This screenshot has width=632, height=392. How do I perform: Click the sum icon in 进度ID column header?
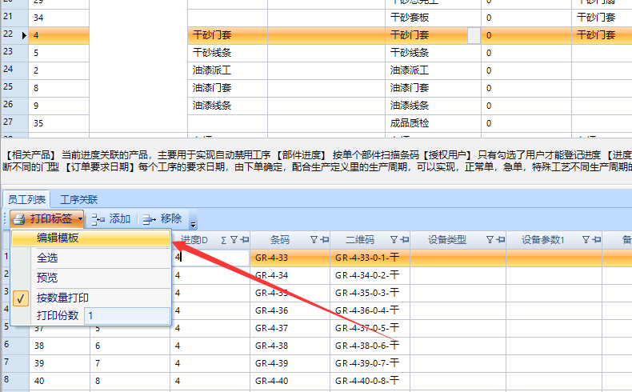pos(223,239)
